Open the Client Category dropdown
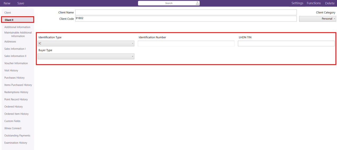Viewport: 337px width, 150px height. pyautogui.click(x=318, y=19)
